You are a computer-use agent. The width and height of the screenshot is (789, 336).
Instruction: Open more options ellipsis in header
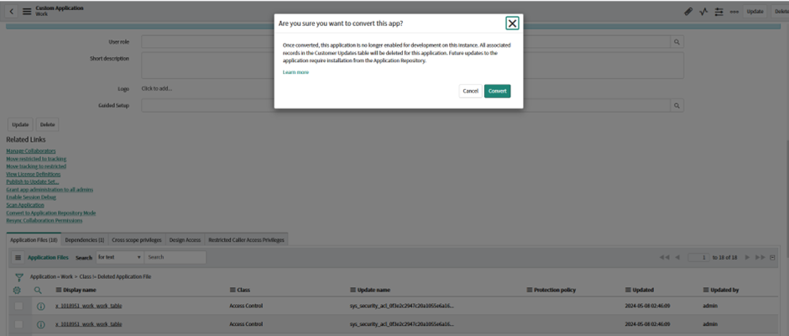click(734, 12)
